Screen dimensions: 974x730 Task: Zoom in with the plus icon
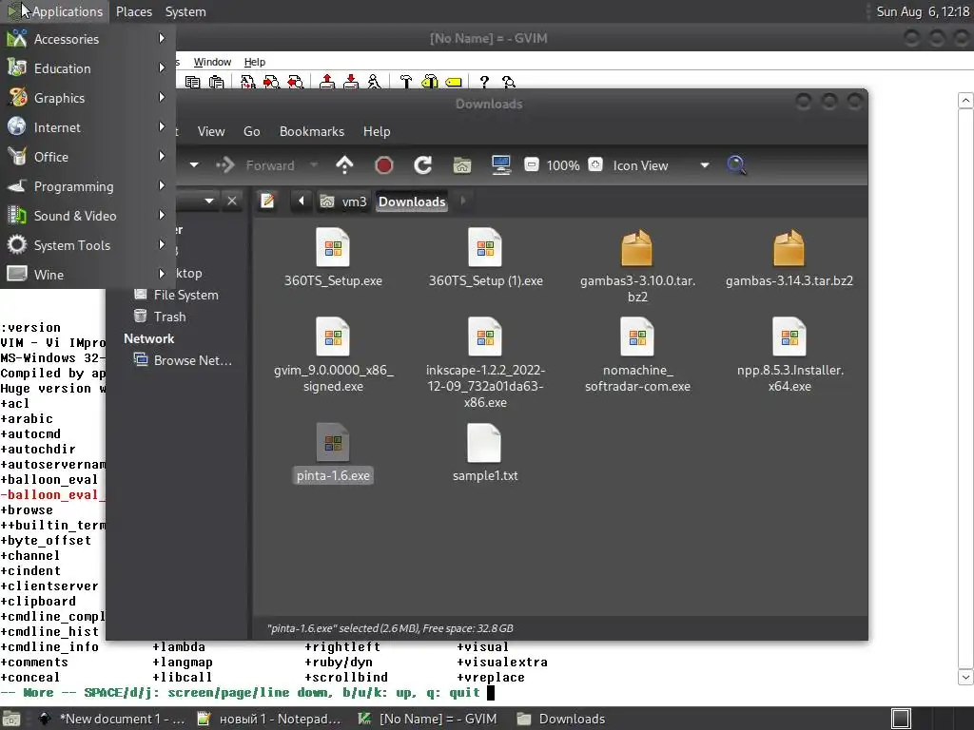(x=595, y=165)
